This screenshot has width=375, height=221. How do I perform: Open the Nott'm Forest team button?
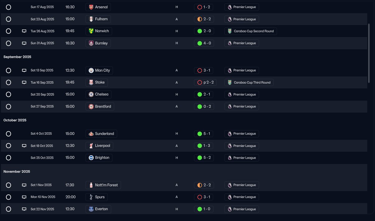coord(103,185)
